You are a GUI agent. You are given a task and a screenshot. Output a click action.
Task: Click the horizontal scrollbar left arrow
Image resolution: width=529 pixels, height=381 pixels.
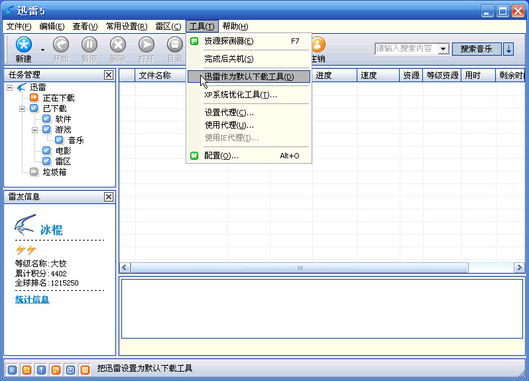pyautogui.click(x=125, y=268)
